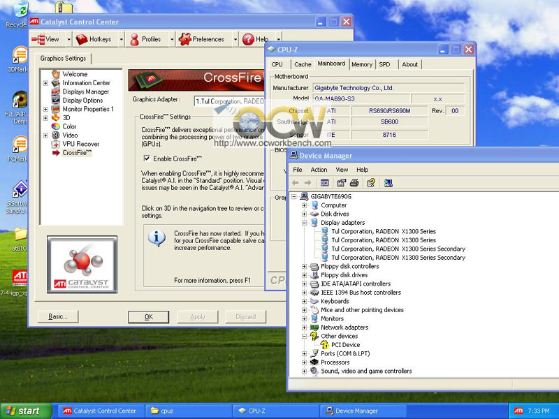Click the View toolbar button in Catalyst
Image resolution: width=559 pixels, height=419 pixels.
pyautogui.click(x=48, y=39)
